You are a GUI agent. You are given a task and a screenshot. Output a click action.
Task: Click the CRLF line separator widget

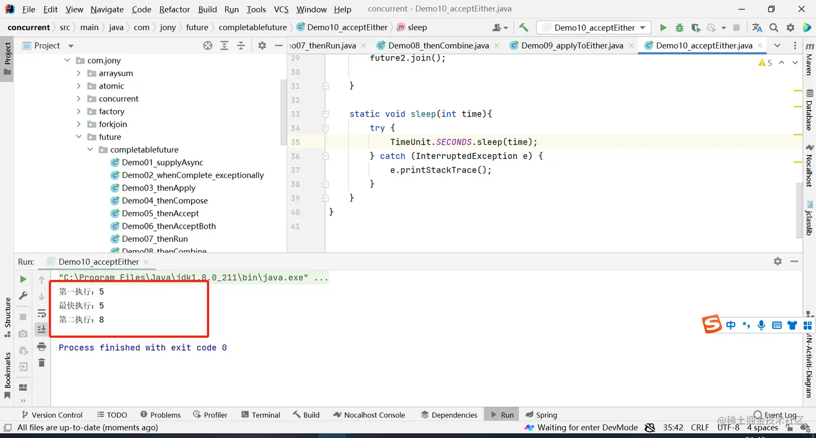(x=700, y=427)
